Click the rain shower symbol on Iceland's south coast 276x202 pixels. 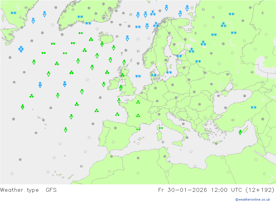pos(102,44)
